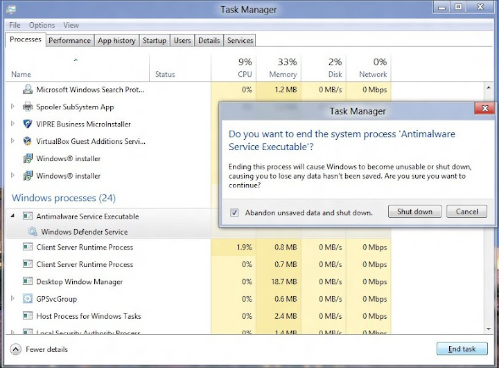Viewport: 499px width, 368px height.
Task: Click the Shut down button
Action: tap(414, 212)
